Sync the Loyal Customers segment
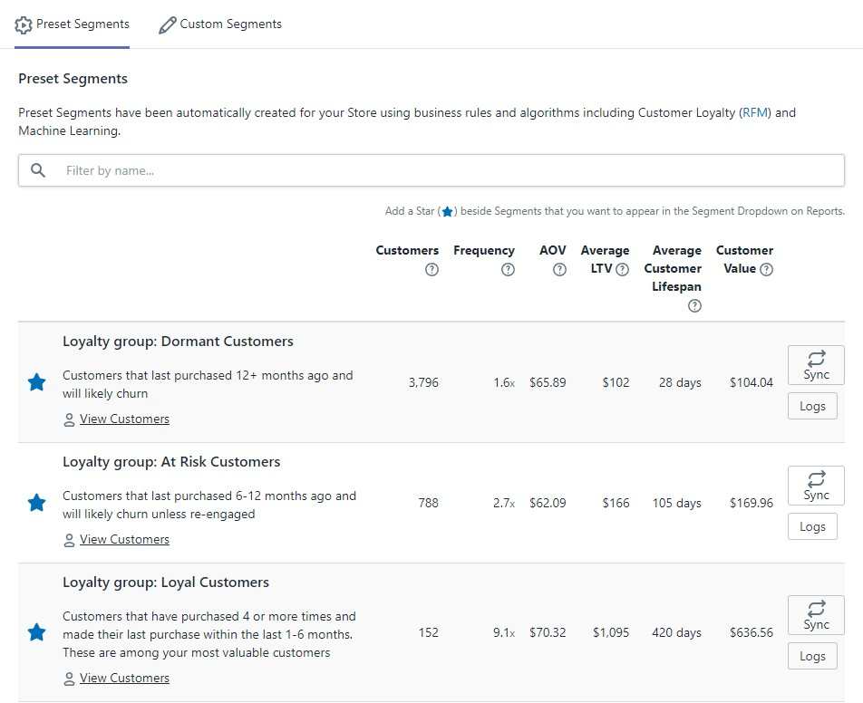This screenshot has width=863, height=703. click(816, 615)
